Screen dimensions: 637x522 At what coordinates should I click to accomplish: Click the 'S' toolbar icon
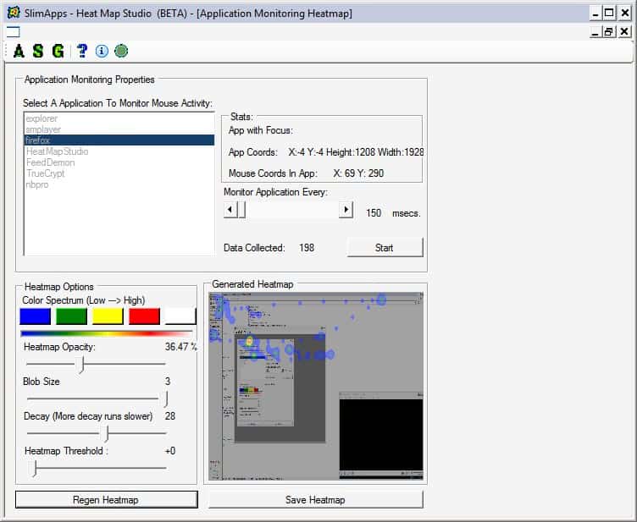[38, 51]
